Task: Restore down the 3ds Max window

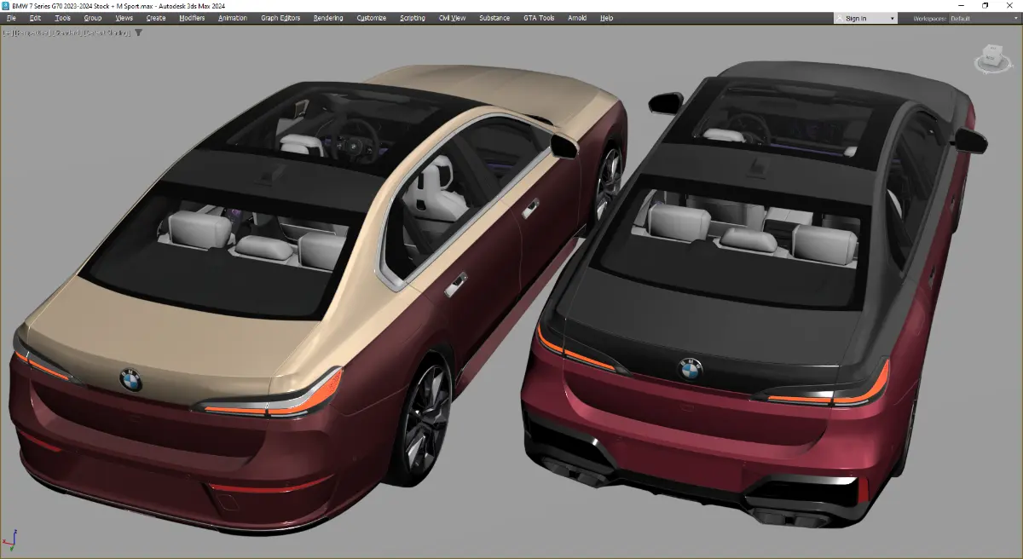Action: pyautogui.click(x=985, y=5)
